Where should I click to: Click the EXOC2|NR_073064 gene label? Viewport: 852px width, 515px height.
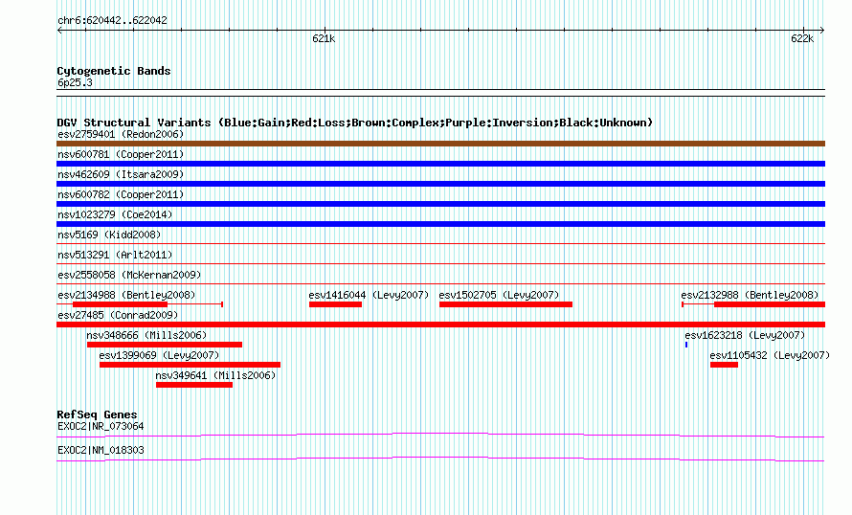[101, 426]
